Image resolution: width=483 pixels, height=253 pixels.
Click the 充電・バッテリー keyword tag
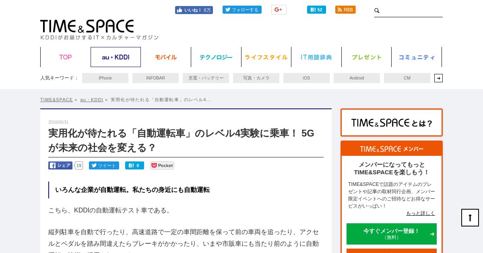click(x=206, y=78)
